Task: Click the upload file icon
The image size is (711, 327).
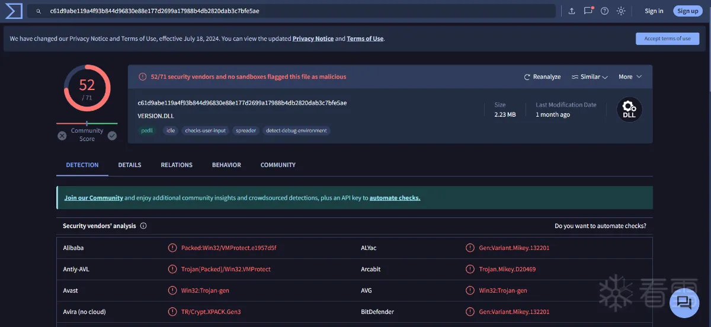Action: (572, 11)
